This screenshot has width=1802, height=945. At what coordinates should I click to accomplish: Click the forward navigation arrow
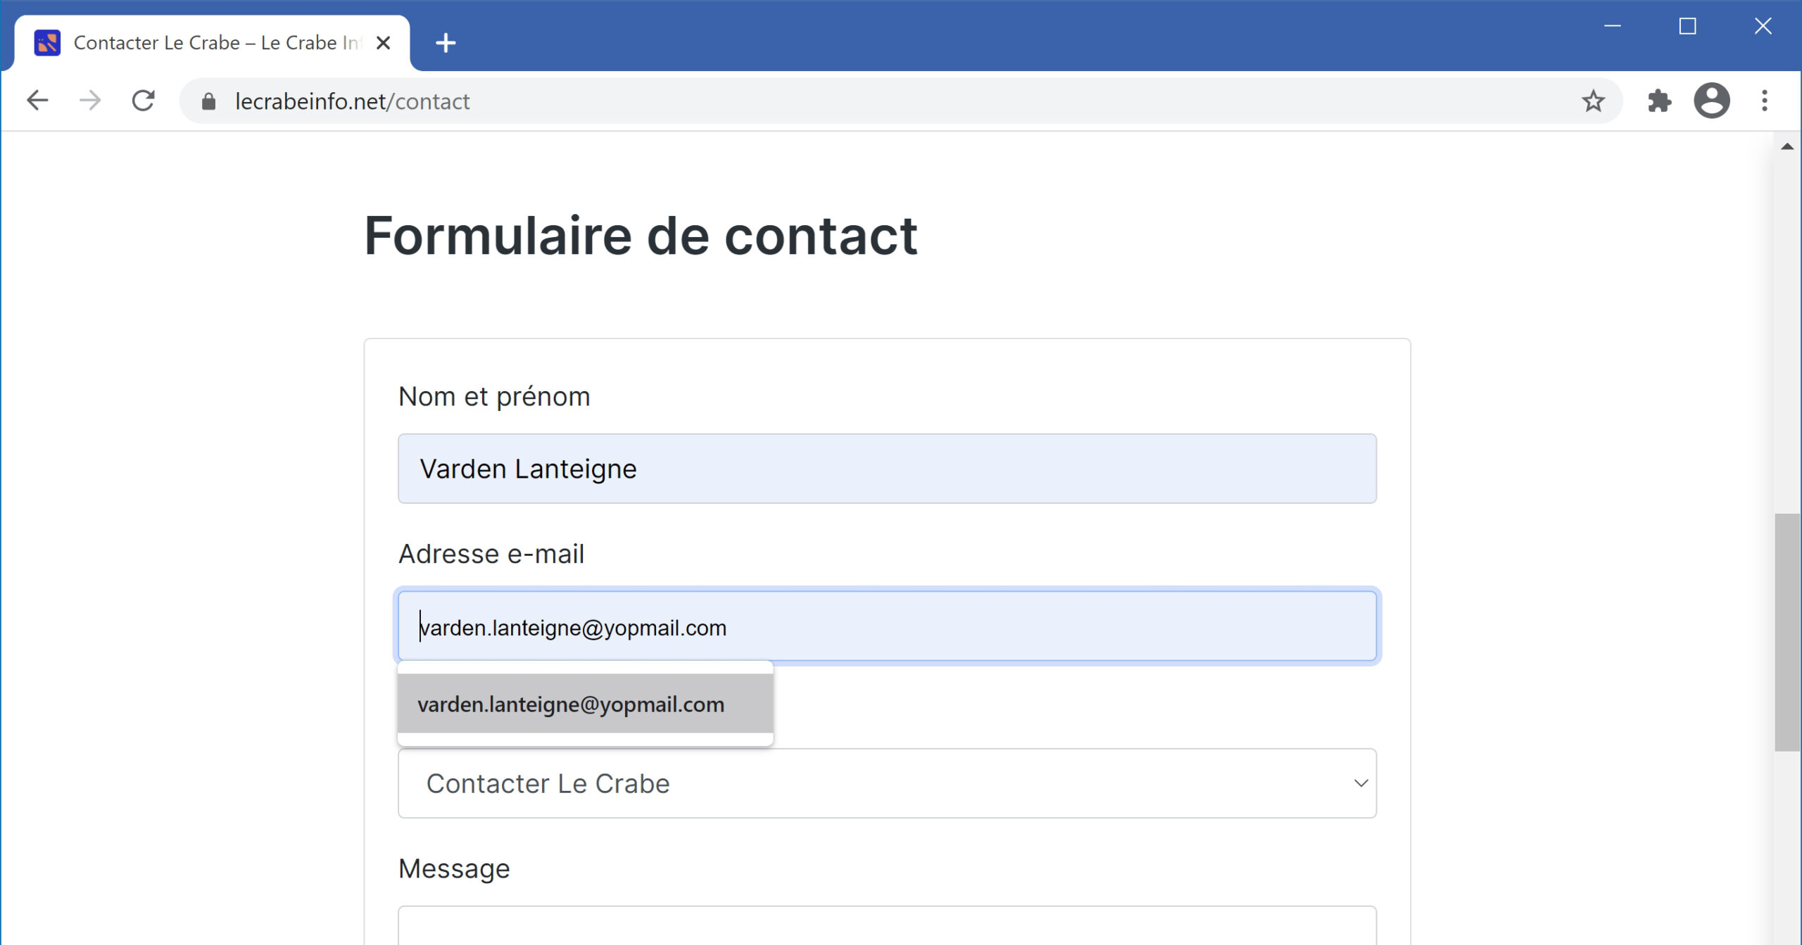coord(90,101)
